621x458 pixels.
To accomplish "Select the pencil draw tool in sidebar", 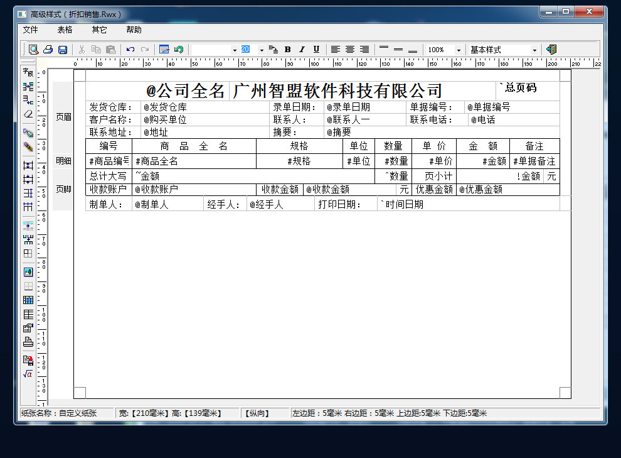I will coord(28,147).
